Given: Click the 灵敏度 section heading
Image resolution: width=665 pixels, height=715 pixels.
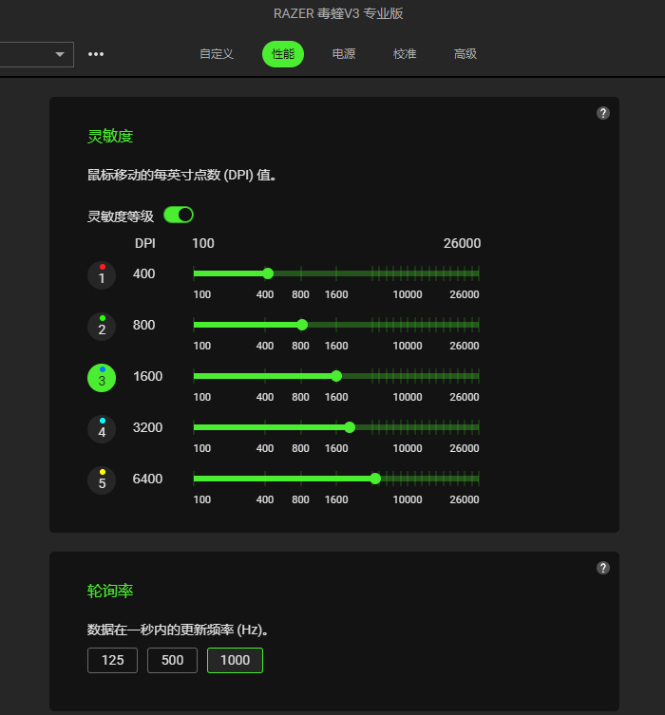Looking at the screenshot, I should pos(110,137).
